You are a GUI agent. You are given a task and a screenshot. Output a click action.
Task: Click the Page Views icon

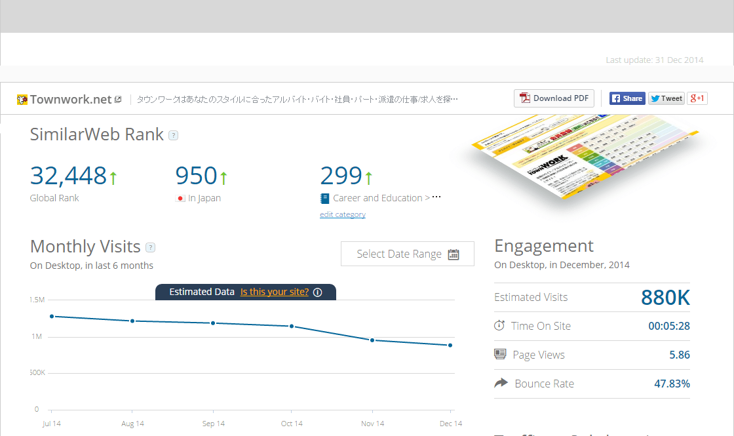500,354
